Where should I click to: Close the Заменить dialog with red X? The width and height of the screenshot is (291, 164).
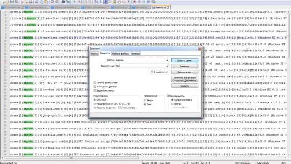(x=200, y=49)
